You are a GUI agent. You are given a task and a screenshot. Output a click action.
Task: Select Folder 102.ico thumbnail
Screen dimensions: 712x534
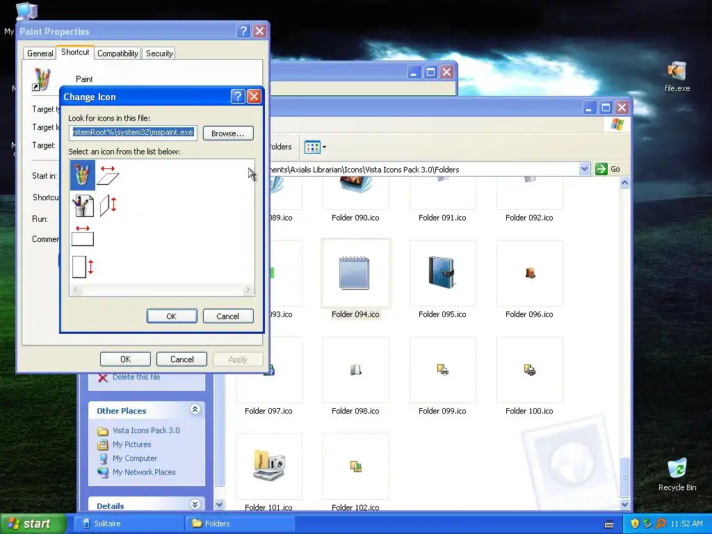[x=355, y=467]
